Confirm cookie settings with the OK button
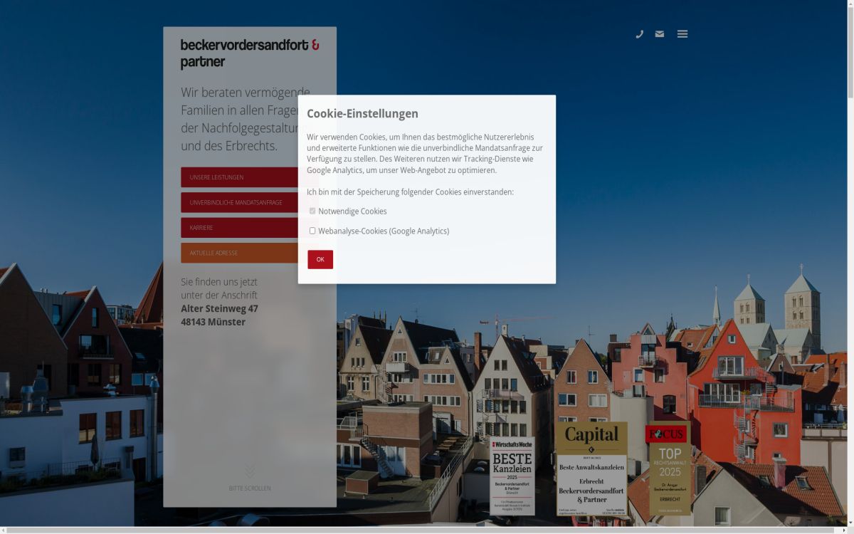Screen dimensions: 854x534 320,259
